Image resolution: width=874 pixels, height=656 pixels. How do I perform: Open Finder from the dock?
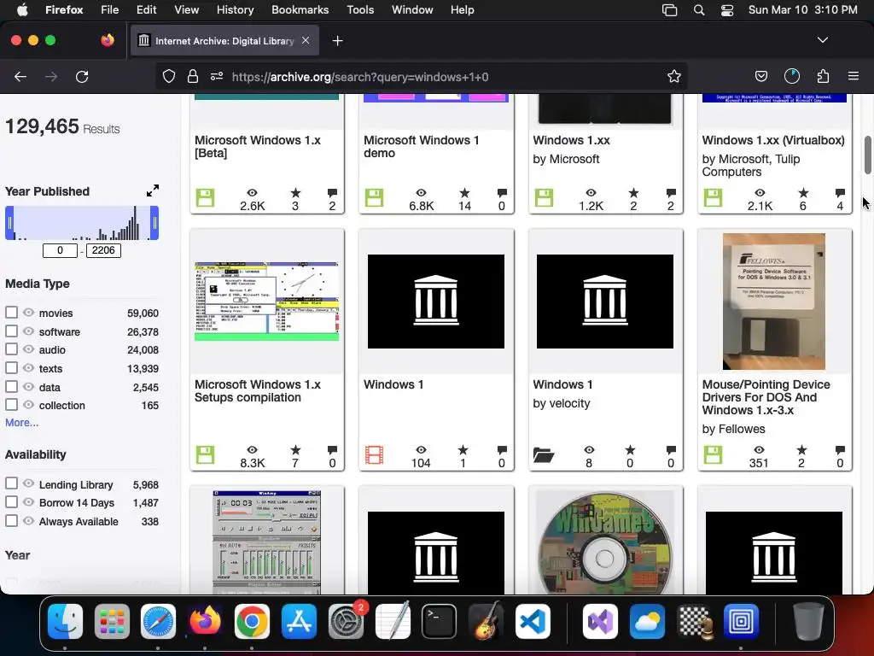(x=65, y=621)
